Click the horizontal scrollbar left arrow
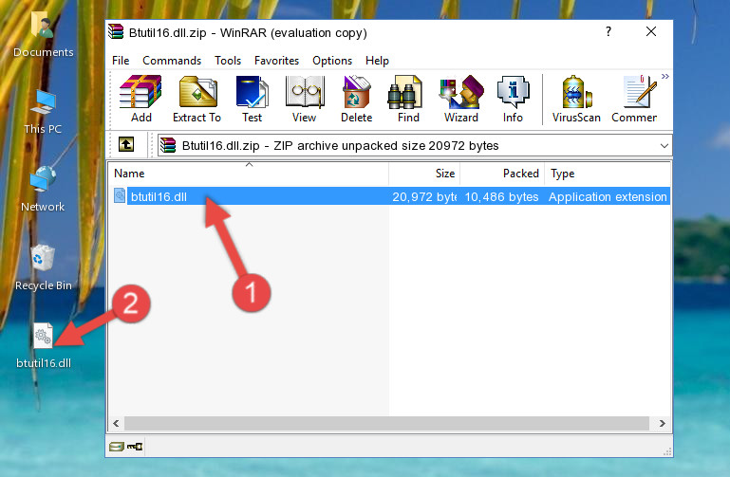 pos(117,424)
